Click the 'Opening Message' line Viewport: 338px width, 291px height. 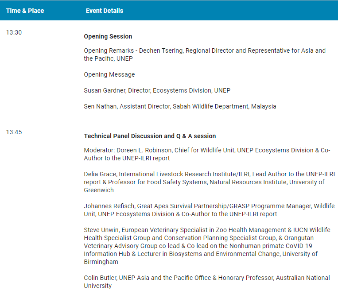(109, 74)
